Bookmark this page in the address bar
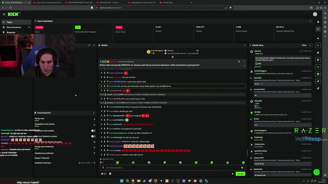Viewport: 328px width, 184px height. click(x=92, y=8)
